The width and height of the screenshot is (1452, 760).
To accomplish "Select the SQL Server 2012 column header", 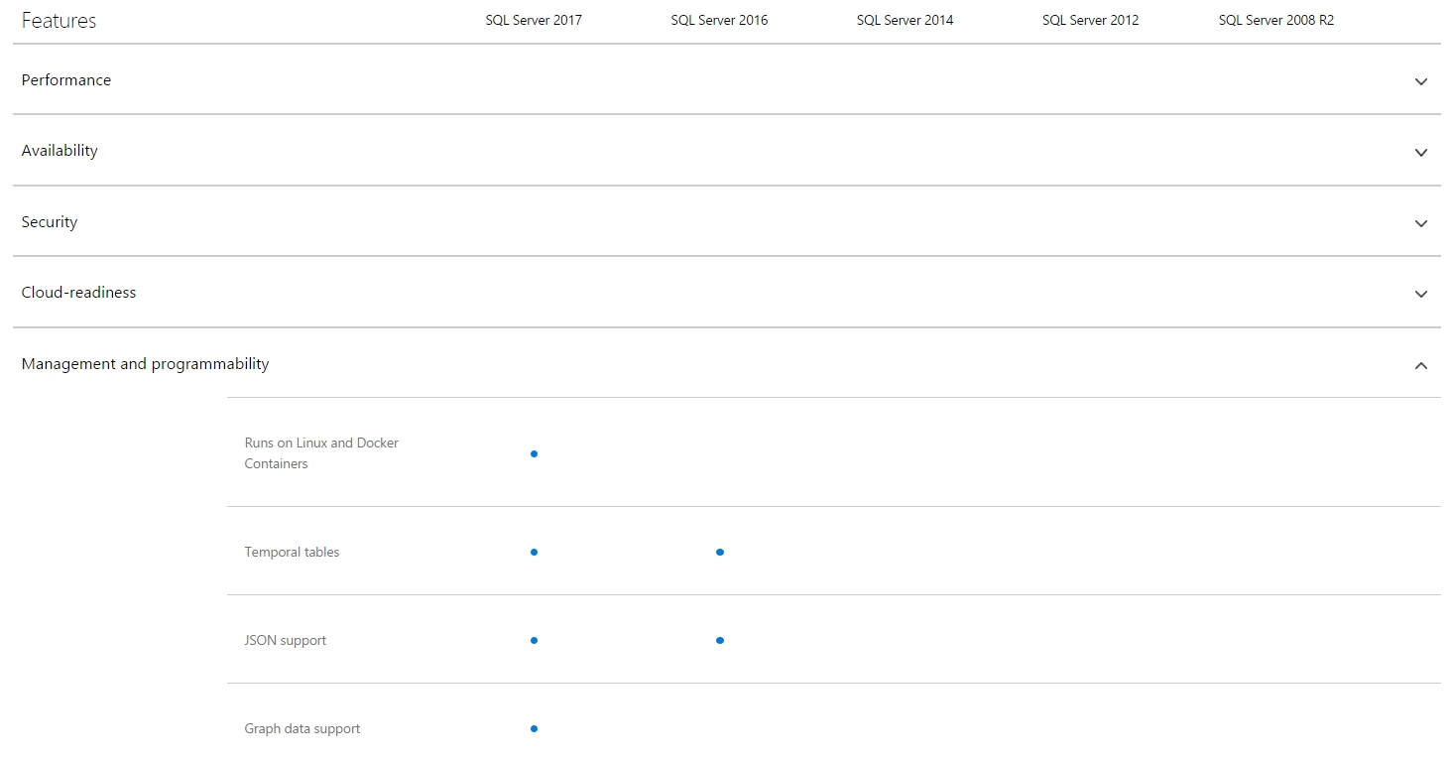I will (x=1090, y=20).
